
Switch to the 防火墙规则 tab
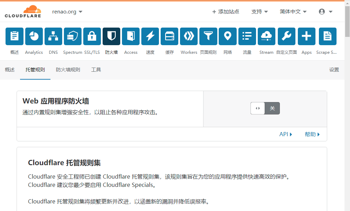68,70
